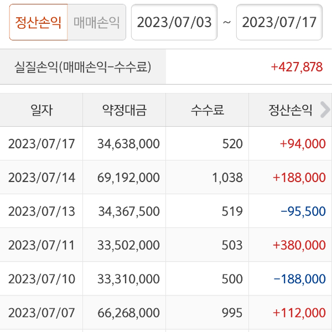Select the 2023/07/10 row date
The image size is (332, 332).
(x=41, y=279)
